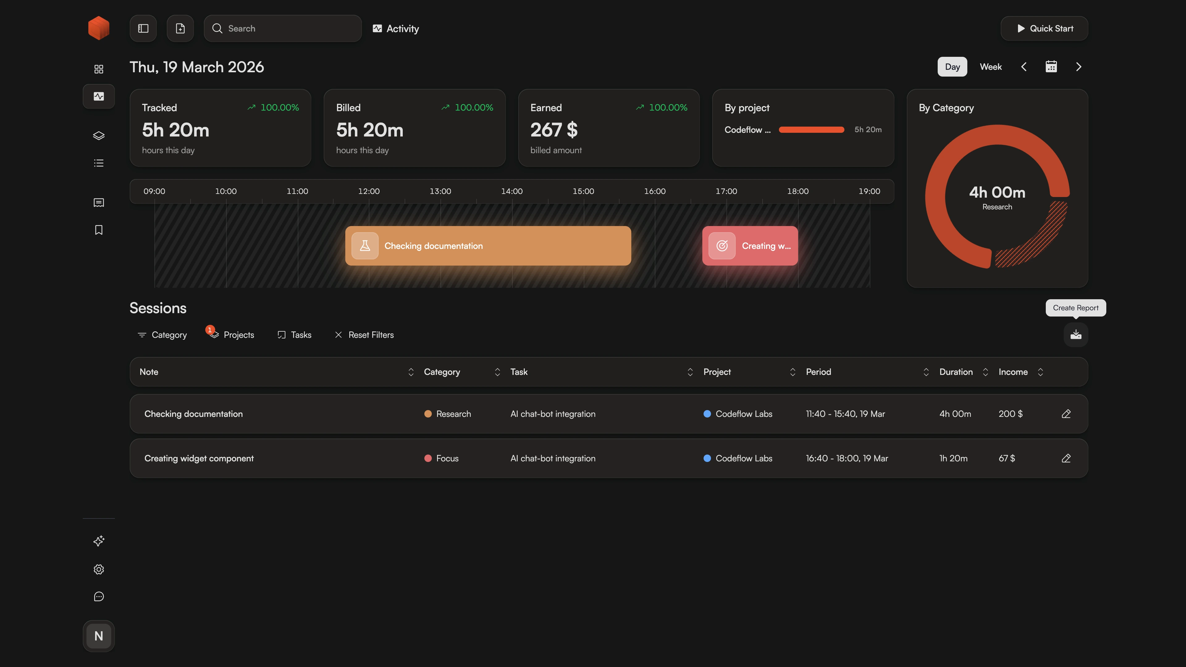
Task: Select the Day view toggle
Action: point(952,67)
